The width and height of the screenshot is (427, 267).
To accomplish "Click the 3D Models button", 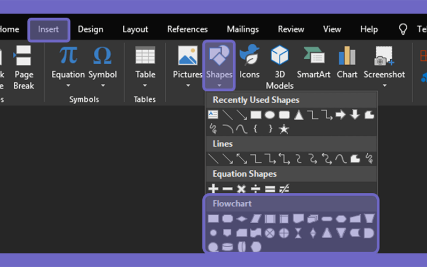I will (280, 67).
